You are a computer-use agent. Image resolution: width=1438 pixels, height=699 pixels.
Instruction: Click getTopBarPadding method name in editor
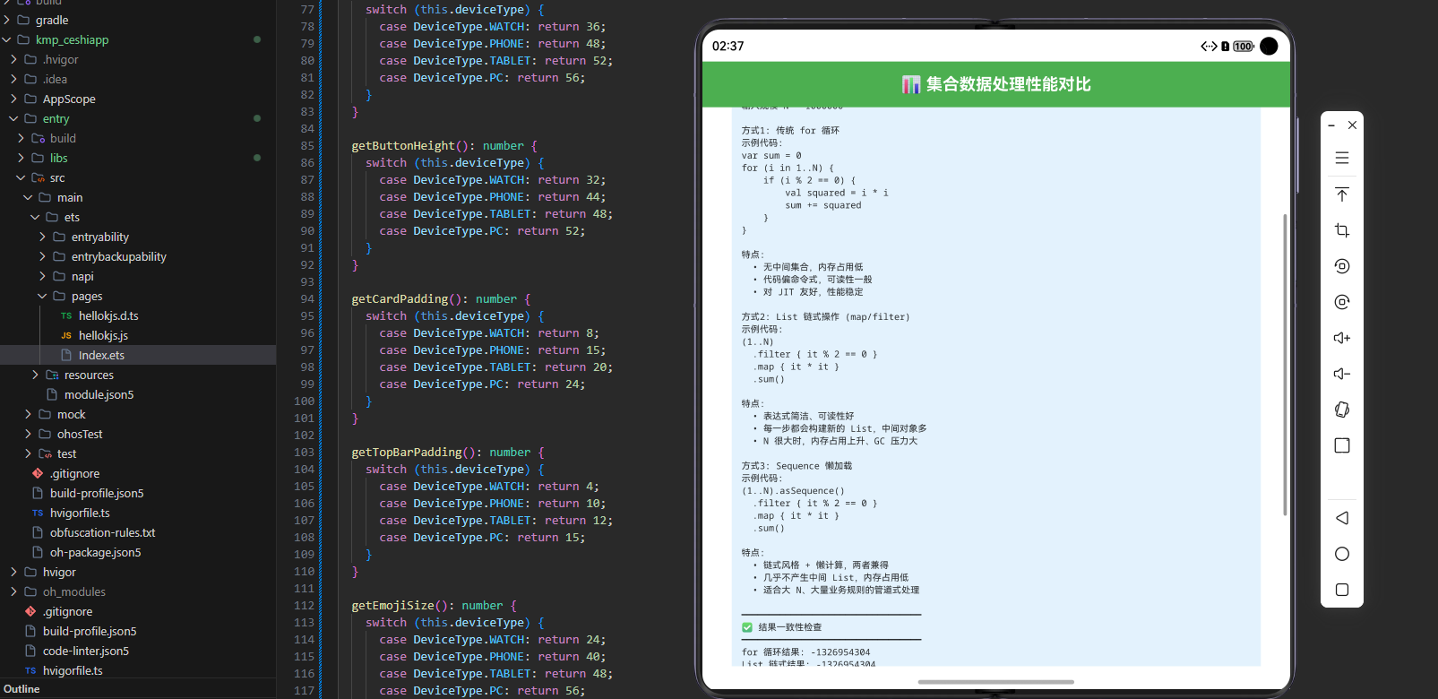pos(407,452)
